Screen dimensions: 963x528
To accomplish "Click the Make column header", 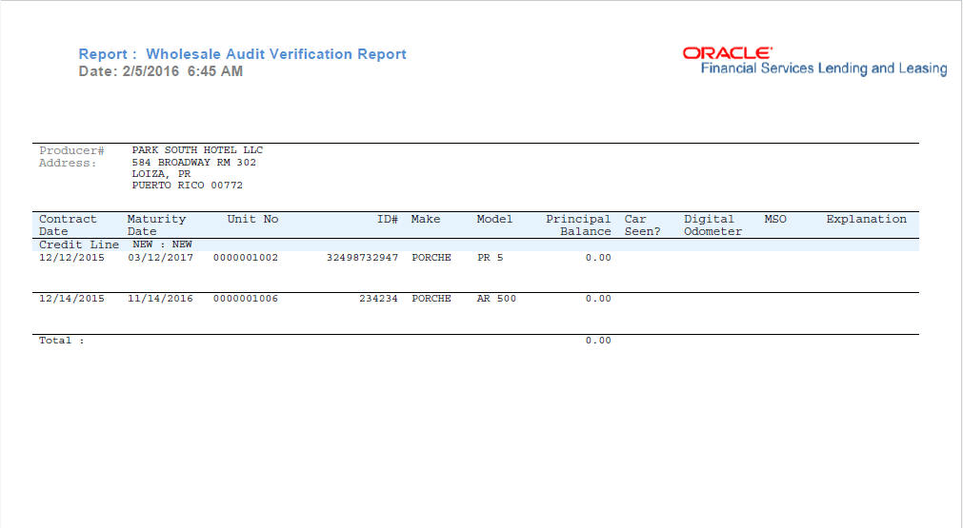I will tap(426, 219).
